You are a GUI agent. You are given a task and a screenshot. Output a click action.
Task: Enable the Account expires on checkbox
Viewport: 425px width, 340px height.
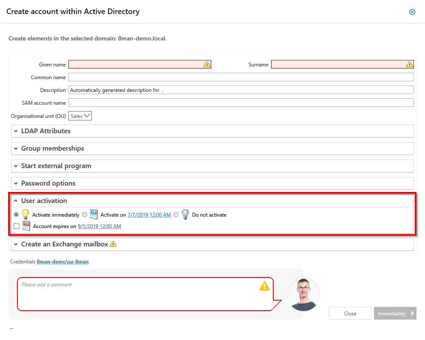click(x=16, y=226)
